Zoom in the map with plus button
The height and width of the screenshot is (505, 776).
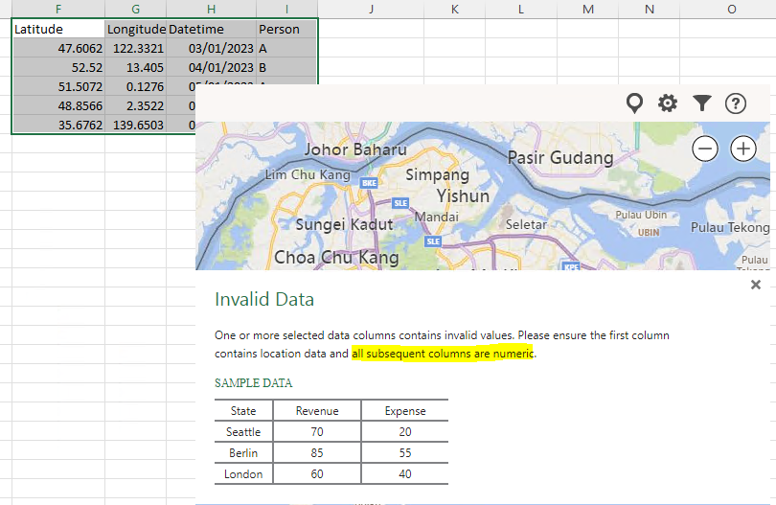point(743,149)
